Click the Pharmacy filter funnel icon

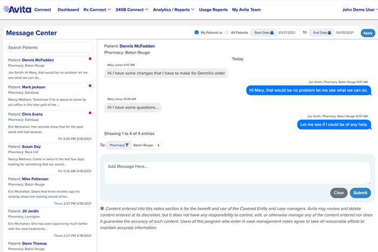pyautogui.click(x=127, y=145)
